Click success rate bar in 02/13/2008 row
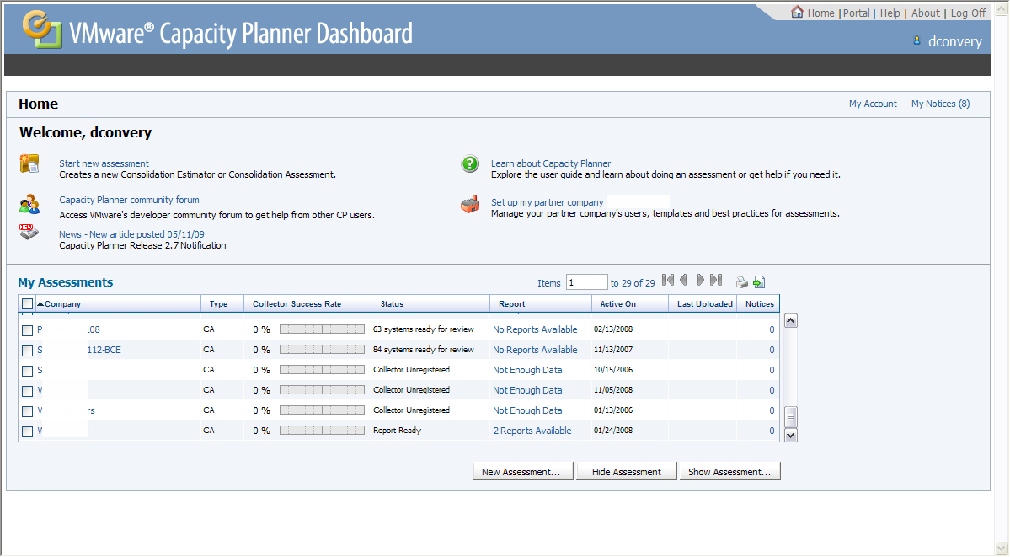Viewport: 1010px width, 557px height. coord(322,329)
